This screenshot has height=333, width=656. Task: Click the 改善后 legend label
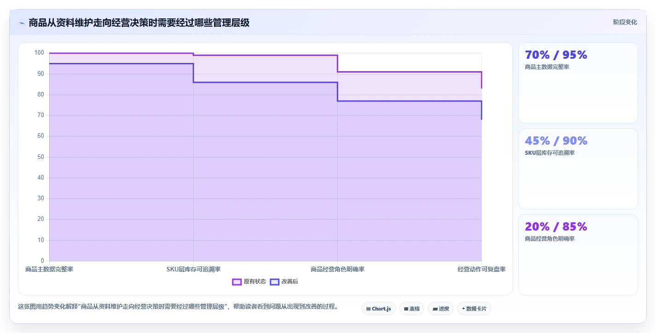tap(290, 282)
